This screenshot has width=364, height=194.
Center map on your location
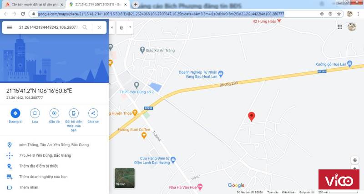click(x=355, y=160)
